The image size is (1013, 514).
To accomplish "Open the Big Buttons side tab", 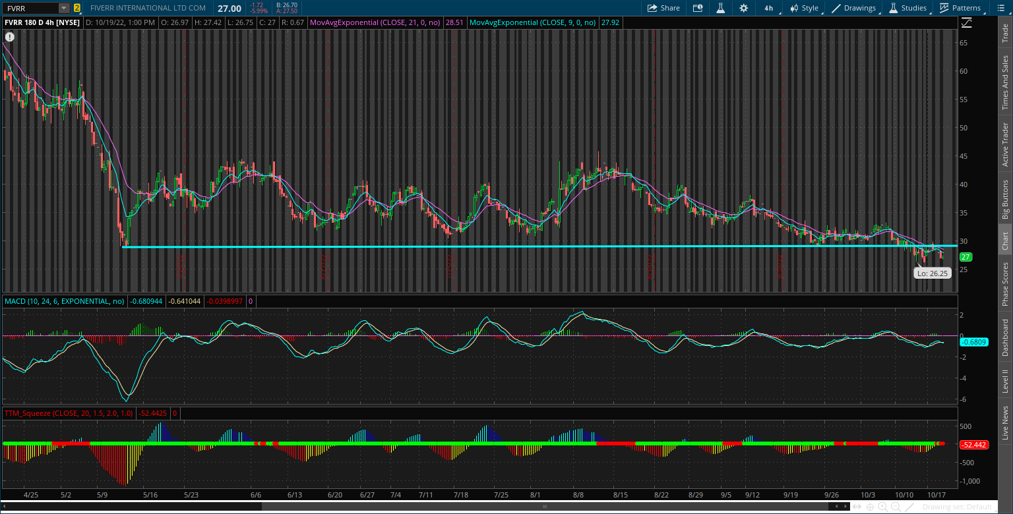I will point(1005,199).
